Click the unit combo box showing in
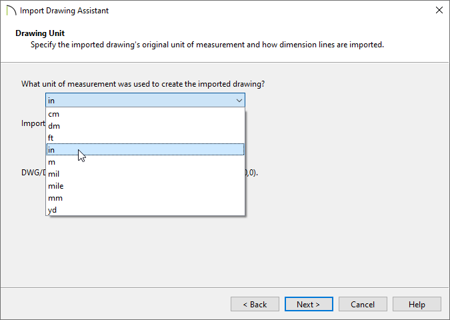 coord(145,100)
